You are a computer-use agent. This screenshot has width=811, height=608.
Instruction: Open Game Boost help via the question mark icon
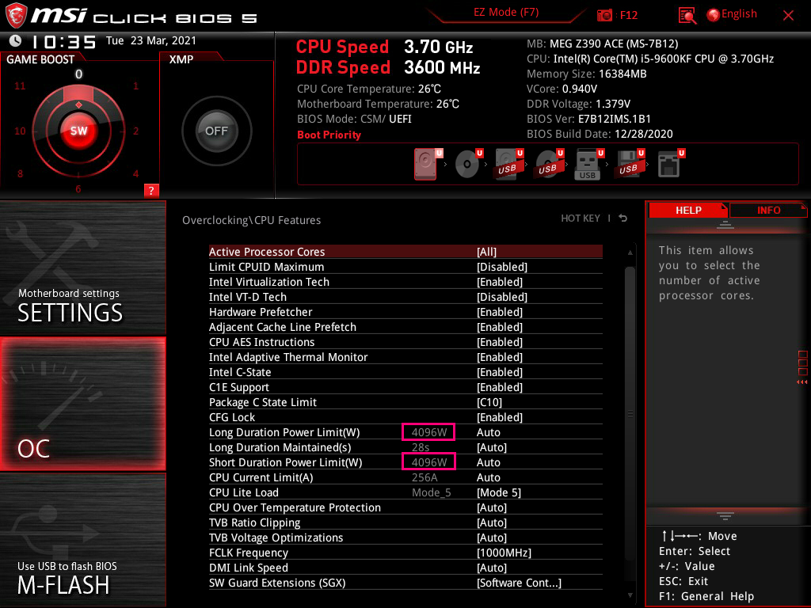pyautogui.click(x=151, y=190)
